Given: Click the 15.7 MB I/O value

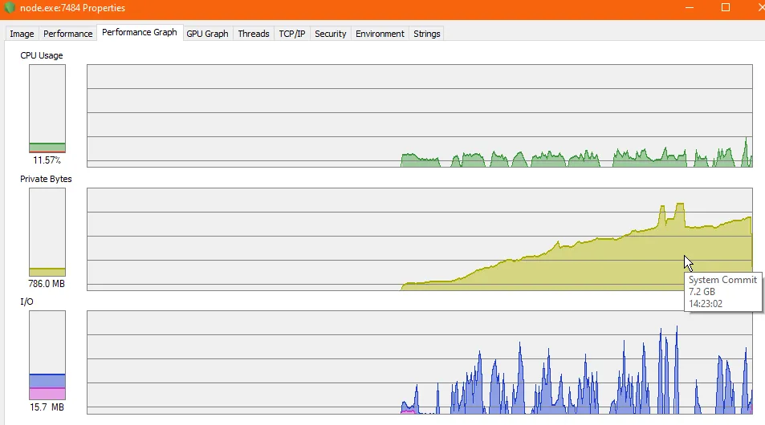Looking at the screenshot, I should (47, 407).
